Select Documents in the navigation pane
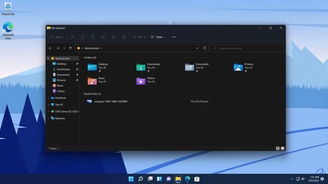The height and width of the screenshot is (184, 328). 63,75
